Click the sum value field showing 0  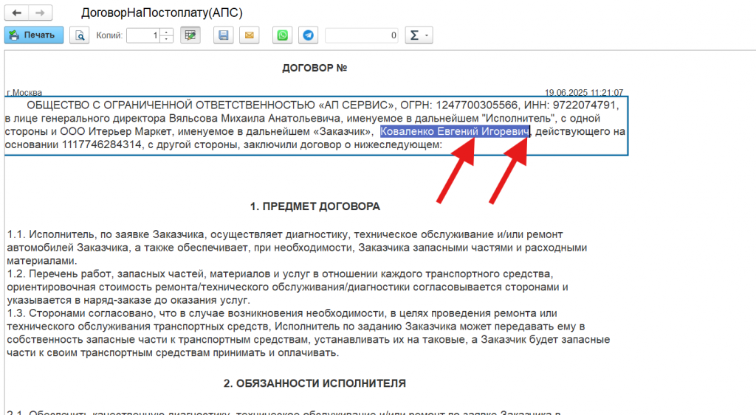pos(362,35)
